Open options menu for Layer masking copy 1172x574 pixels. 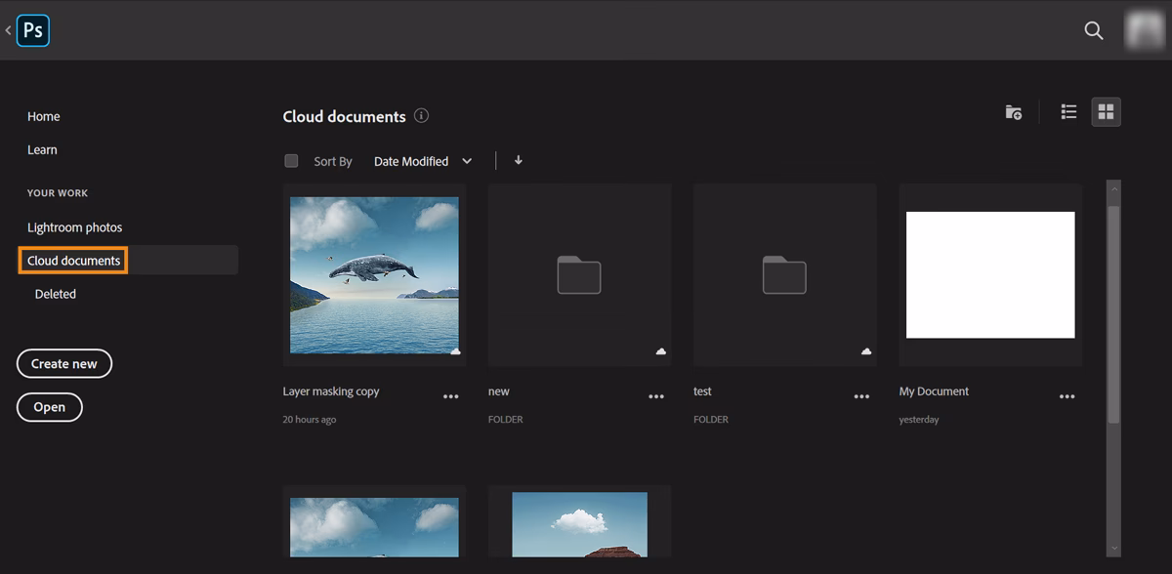point(450,395)
